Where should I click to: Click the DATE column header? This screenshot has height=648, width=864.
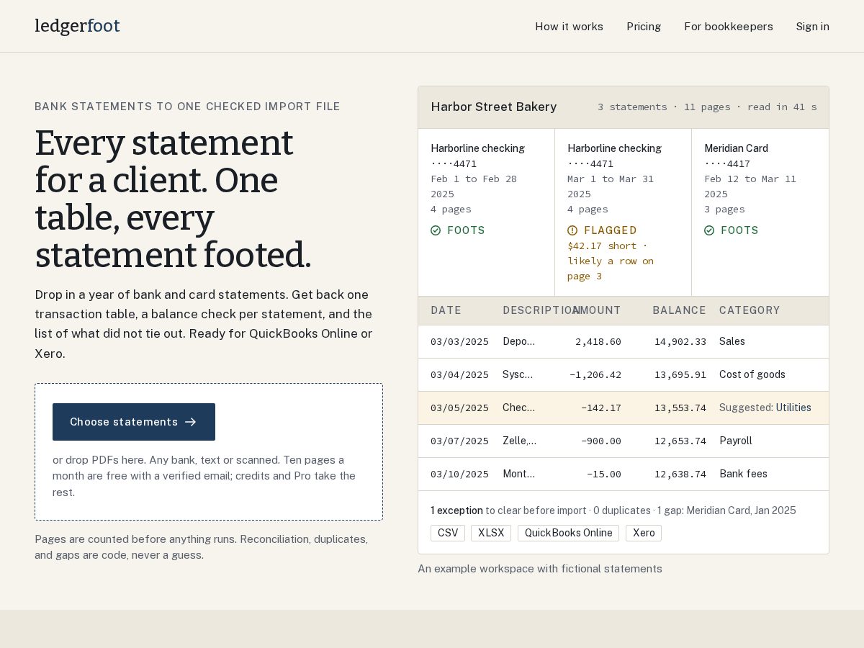coord(446,310)
